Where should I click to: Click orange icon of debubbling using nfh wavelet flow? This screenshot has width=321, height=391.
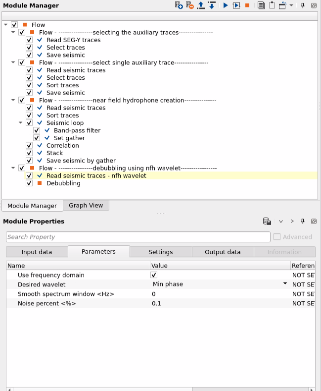[32, 168]
